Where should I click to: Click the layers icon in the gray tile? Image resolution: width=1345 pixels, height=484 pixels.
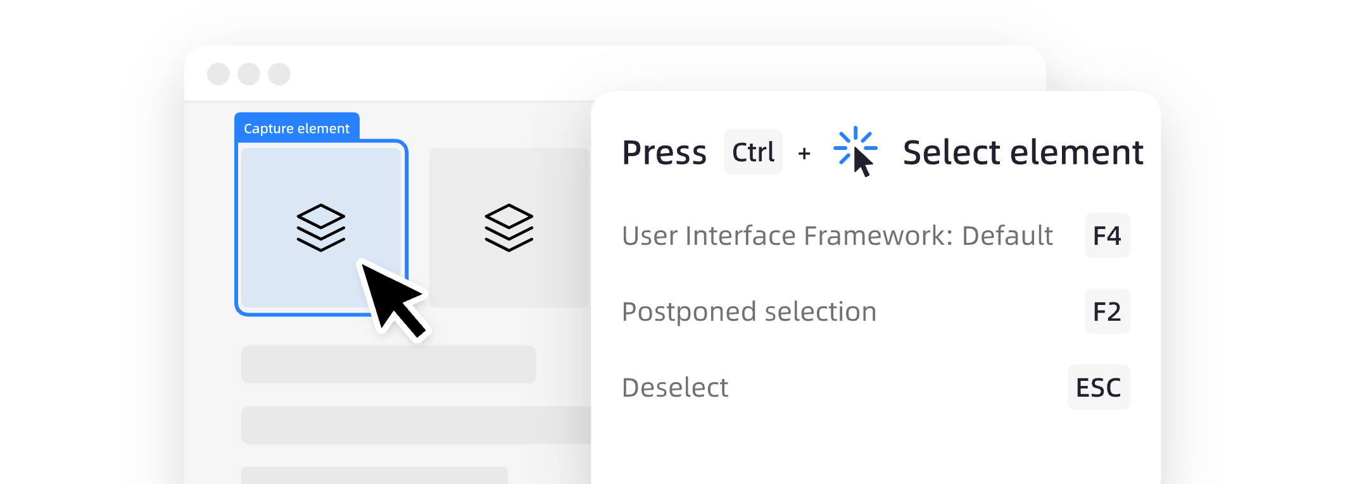tap(508, 227)
